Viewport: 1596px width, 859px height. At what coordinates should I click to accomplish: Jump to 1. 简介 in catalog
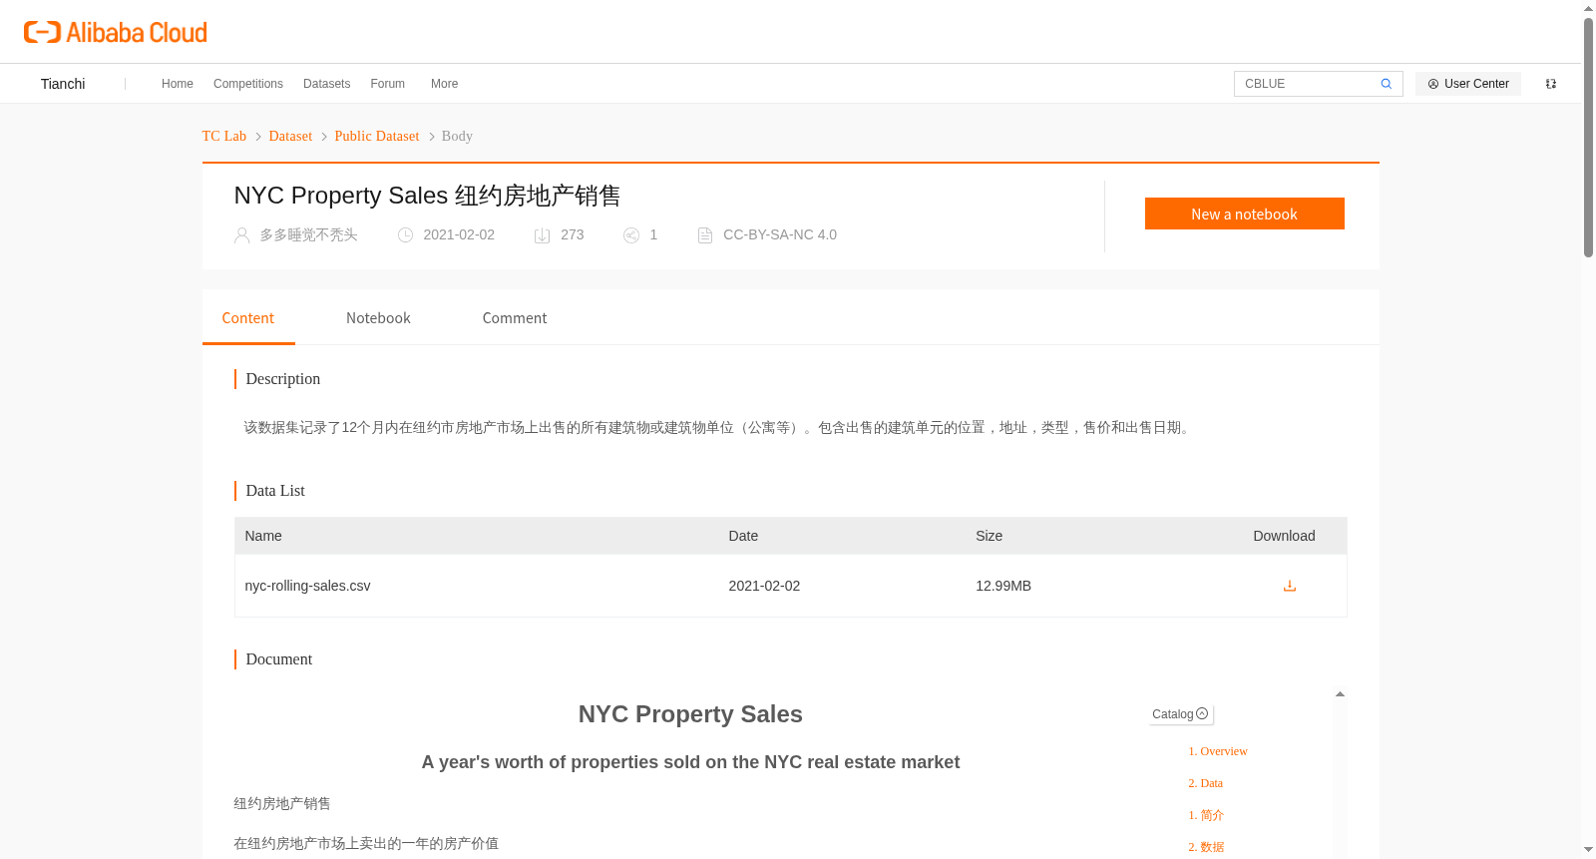coord(1206,815)
